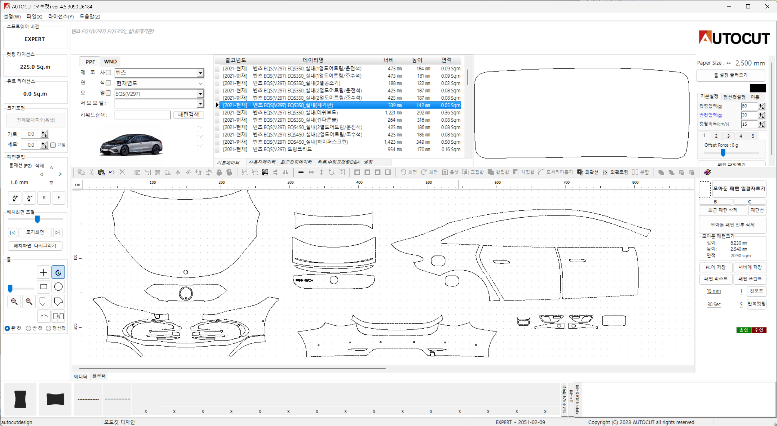
Task: Click the 반컷압력 value stepper
Action: pos(762,115)
